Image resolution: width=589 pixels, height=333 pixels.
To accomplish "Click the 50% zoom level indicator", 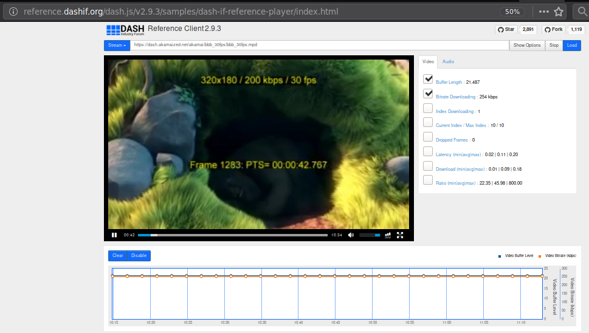I will point(512,12).
